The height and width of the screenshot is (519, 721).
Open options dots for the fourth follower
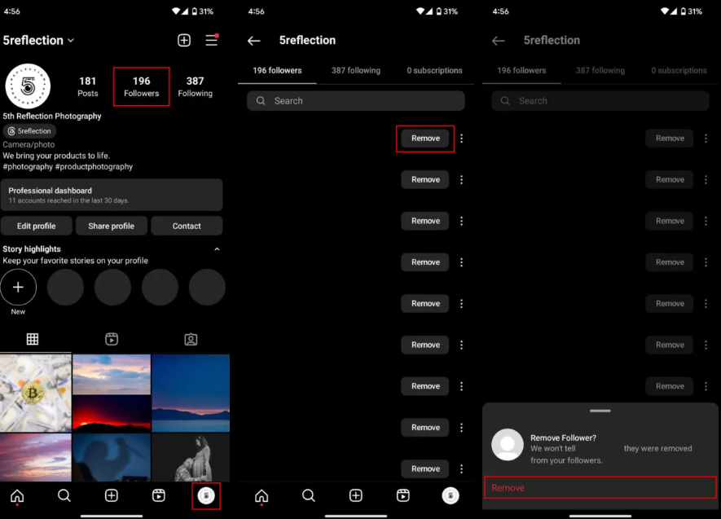click(x=461, y=262)
